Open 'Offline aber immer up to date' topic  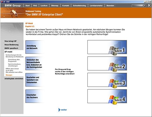coord(14,70)
